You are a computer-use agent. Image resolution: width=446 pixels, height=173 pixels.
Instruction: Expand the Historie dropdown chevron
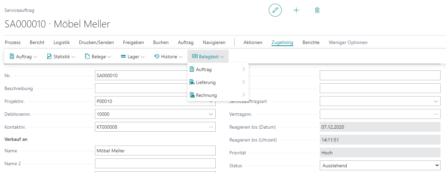181,57
